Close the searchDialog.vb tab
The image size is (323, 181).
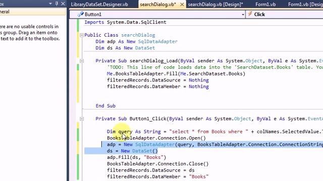point(182,5)
